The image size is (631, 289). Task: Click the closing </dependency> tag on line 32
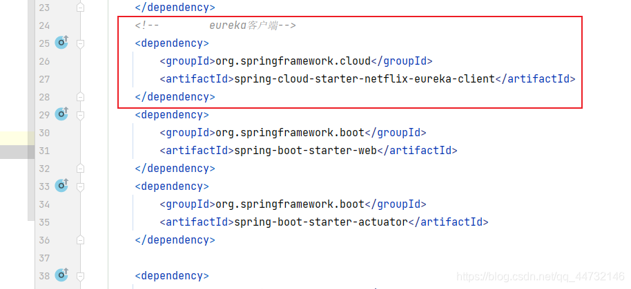pyautogui.click(x=175, y=169)
